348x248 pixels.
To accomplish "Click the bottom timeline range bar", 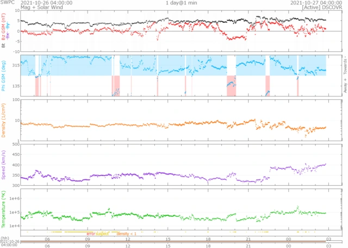I will pyautogui.click(x=181, y=241).
